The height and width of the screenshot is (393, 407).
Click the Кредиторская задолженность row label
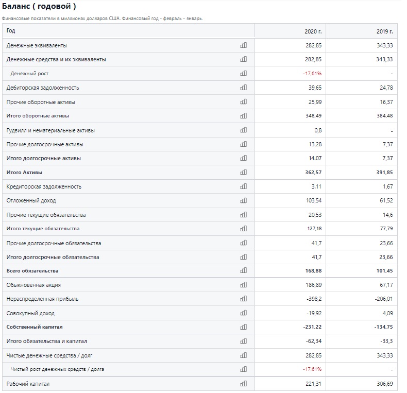[x=44, y=186]
